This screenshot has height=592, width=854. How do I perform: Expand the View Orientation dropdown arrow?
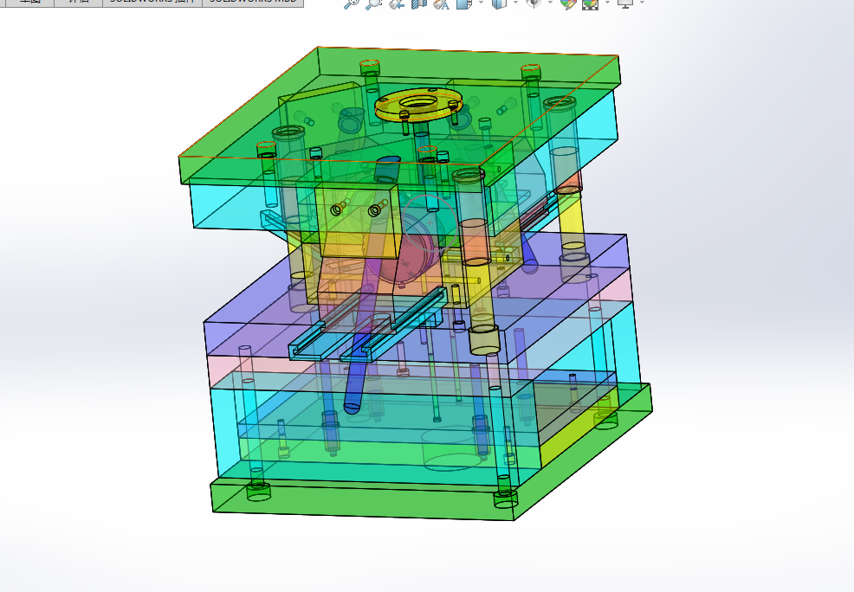pos(481,3)
